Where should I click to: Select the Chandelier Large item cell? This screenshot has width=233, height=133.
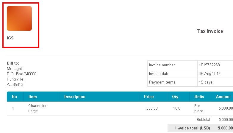(37, 108)
